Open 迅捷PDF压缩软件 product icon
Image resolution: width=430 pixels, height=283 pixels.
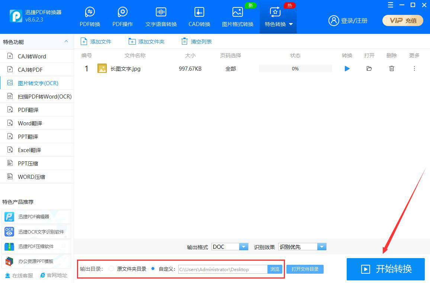9,247
